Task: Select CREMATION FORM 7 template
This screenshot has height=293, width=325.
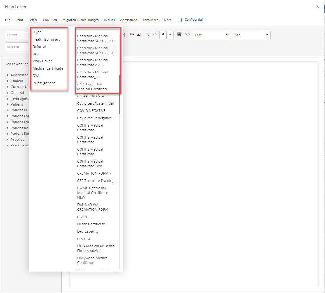Action: 94,173
